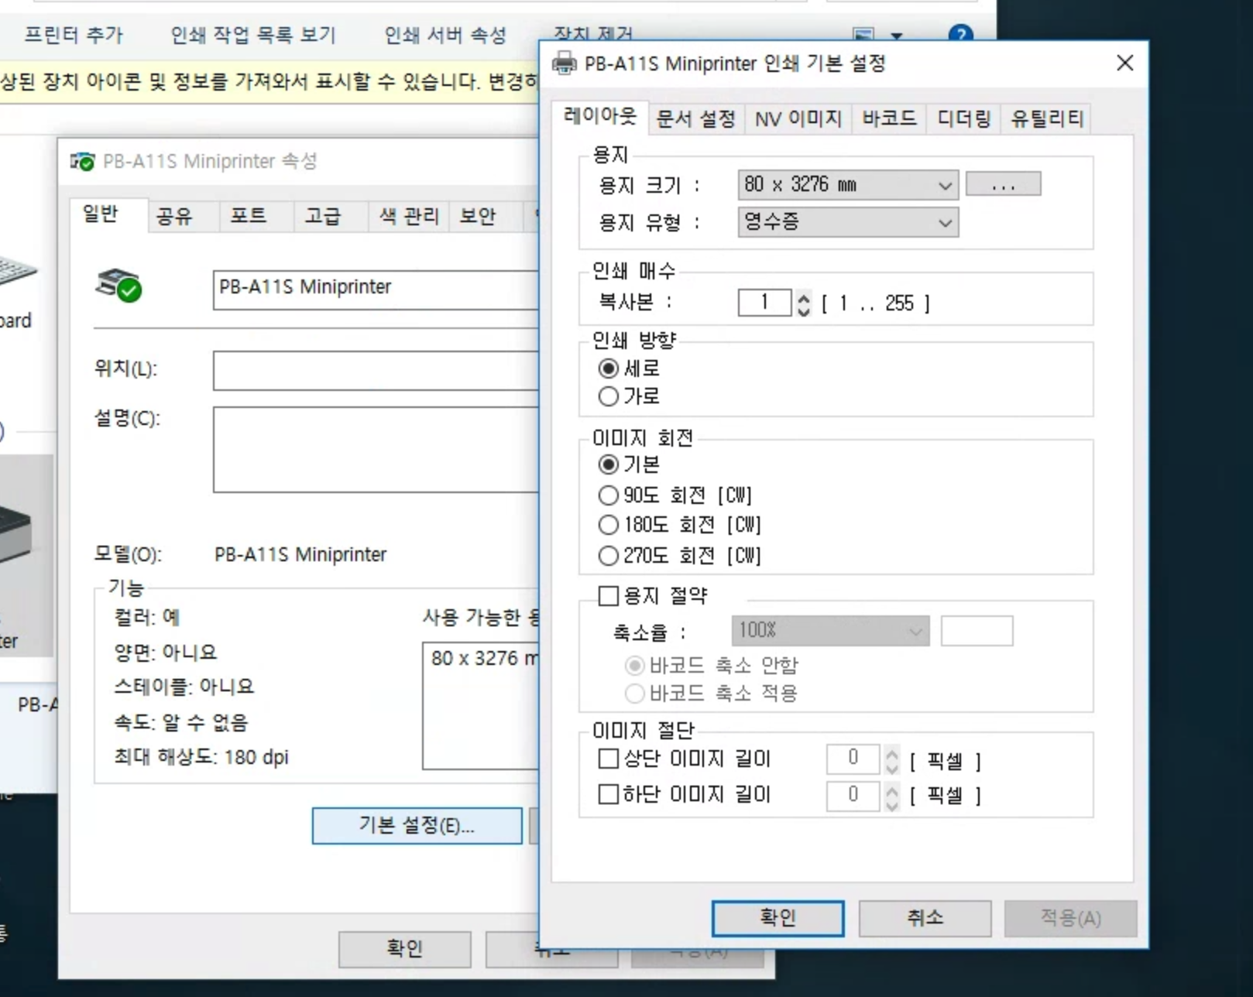Viewport: 1253px width, 997px height.
Task: Tick the 하단 이미지 길이 checkbox
Action: (609, 794)
